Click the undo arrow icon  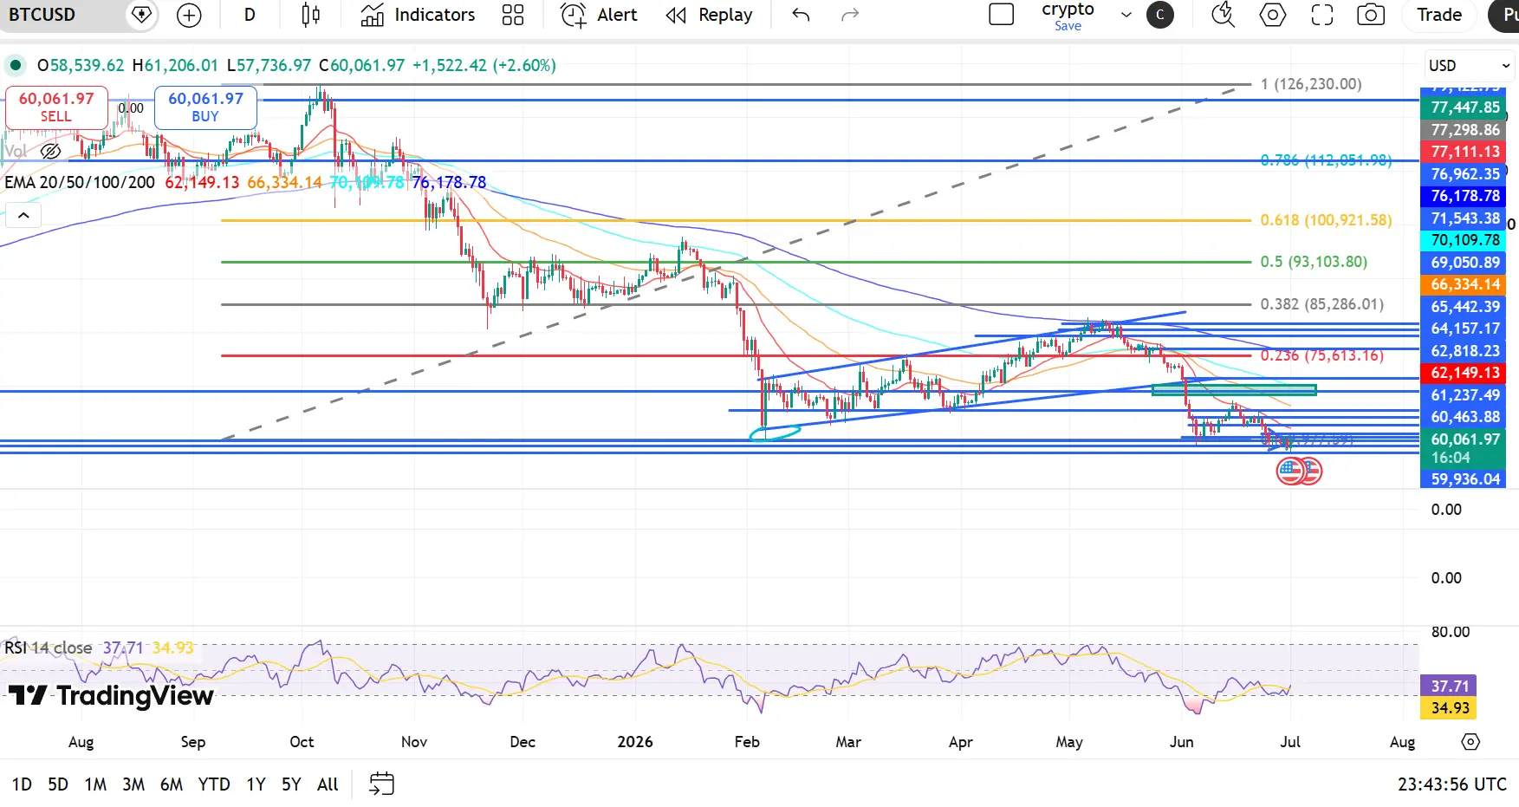[x=801, y=15]
